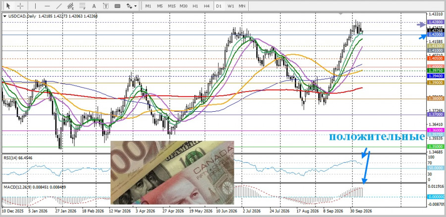Click the 1.41300 price level label
The image size is (446, 217).
coord(436,45)
